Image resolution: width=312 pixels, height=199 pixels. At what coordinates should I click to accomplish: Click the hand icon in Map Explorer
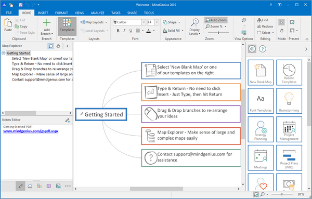pyautogui.click(x=58, y=46)
